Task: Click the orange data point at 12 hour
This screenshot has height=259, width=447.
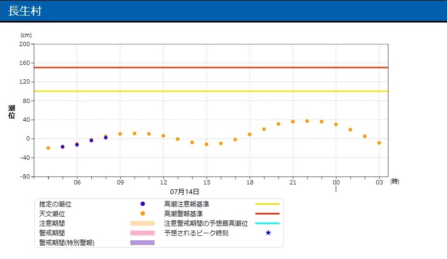Action: (163, 136)
